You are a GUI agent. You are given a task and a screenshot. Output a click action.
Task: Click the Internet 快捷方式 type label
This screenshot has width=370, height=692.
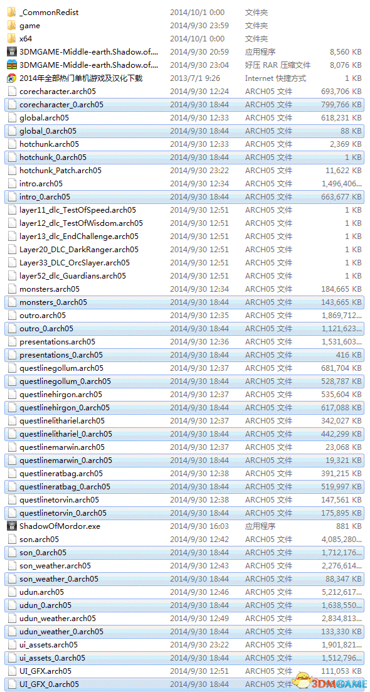tap(276, 78)
